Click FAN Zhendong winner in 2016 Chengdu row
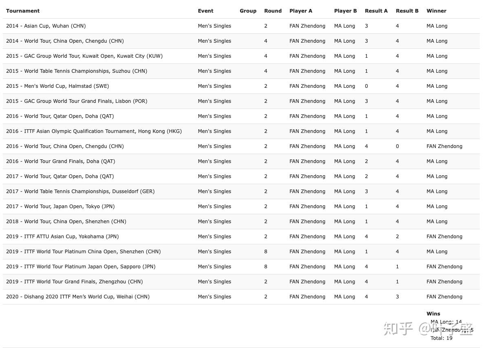This screenshot has height=348, width=485. pos(444,146)
